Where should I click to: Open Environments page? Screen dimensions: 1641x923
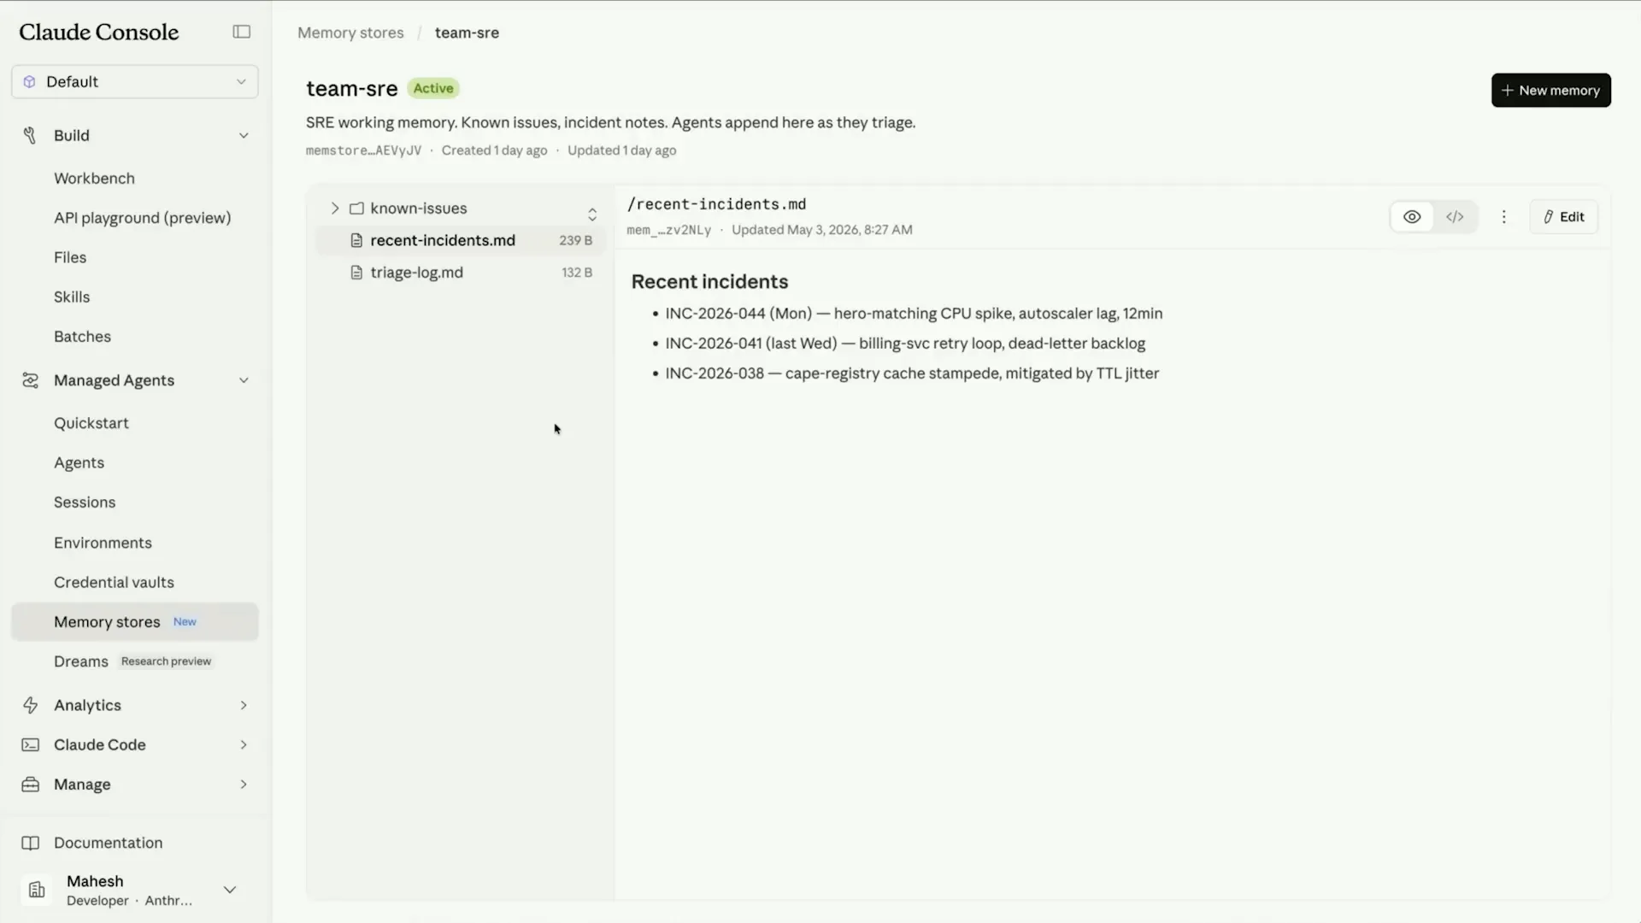click(x=103, y=543)
